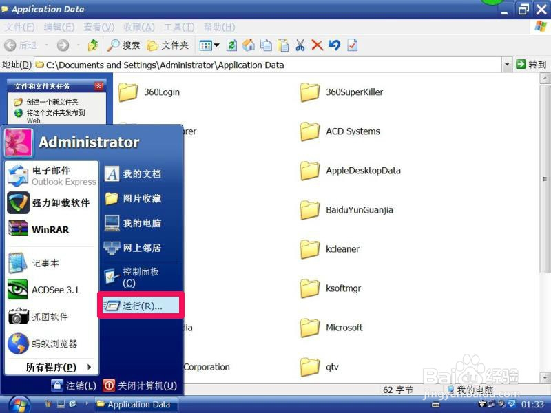
Task: Open the Help (帮助) menu
Action: [x=219, y=27]
